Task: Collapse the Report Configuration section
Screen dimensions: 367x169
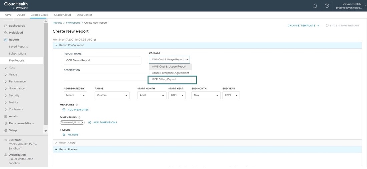Action: tap(56, 45)
